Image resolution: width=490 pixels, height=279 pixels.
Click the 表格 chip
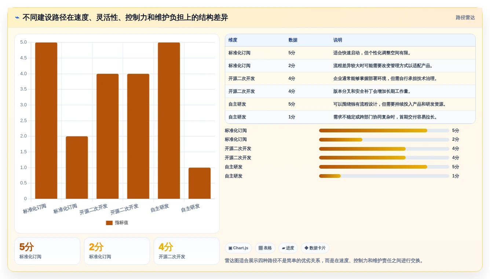coord(265,248)
